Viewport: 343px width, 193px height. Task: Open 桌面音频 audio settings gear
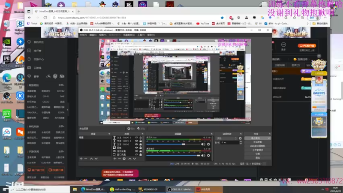point(208,155)
